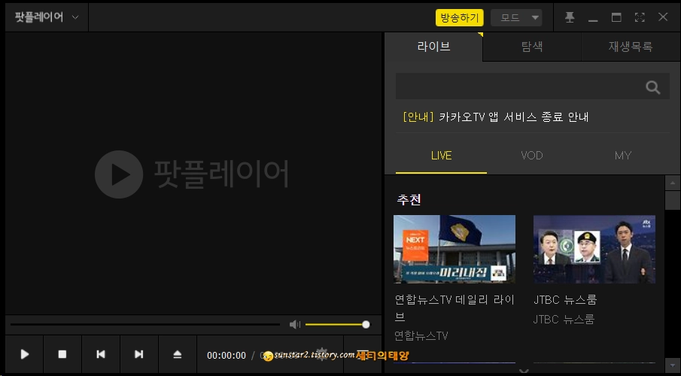Select the MY sub-tab
This screenshot has width=681, height=376.
(623, 156)
